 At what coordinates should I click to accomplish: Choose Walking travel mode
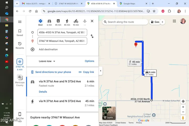(x=67, y=22)
